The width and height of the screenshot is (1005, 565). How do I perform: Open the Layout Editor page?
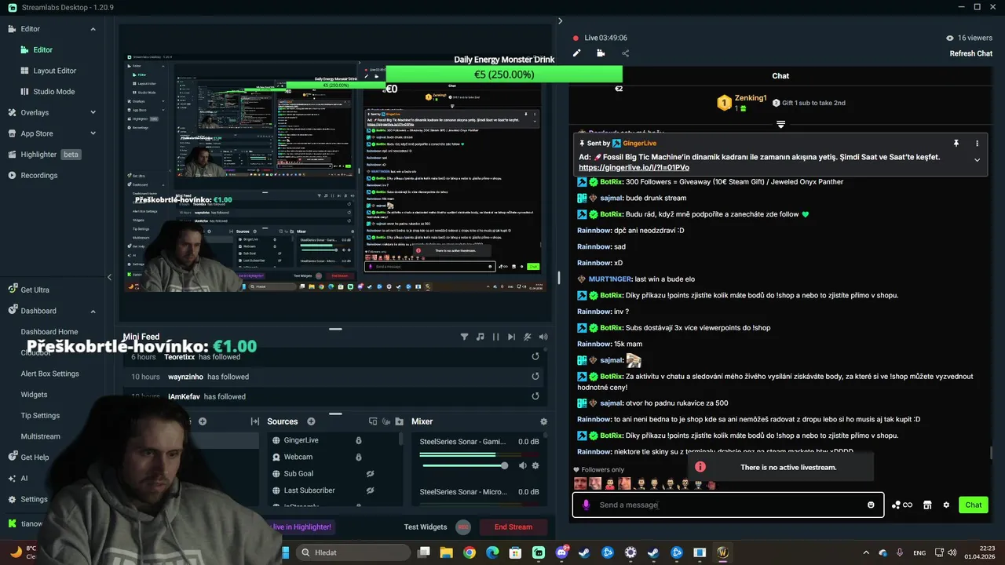[x=54, y=71]
